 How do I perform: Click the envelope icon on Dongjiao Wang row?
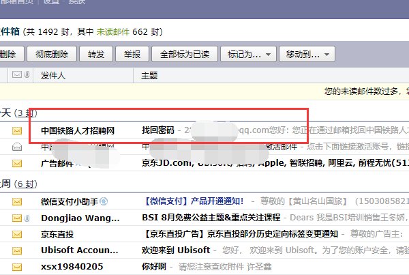(17, 218)
